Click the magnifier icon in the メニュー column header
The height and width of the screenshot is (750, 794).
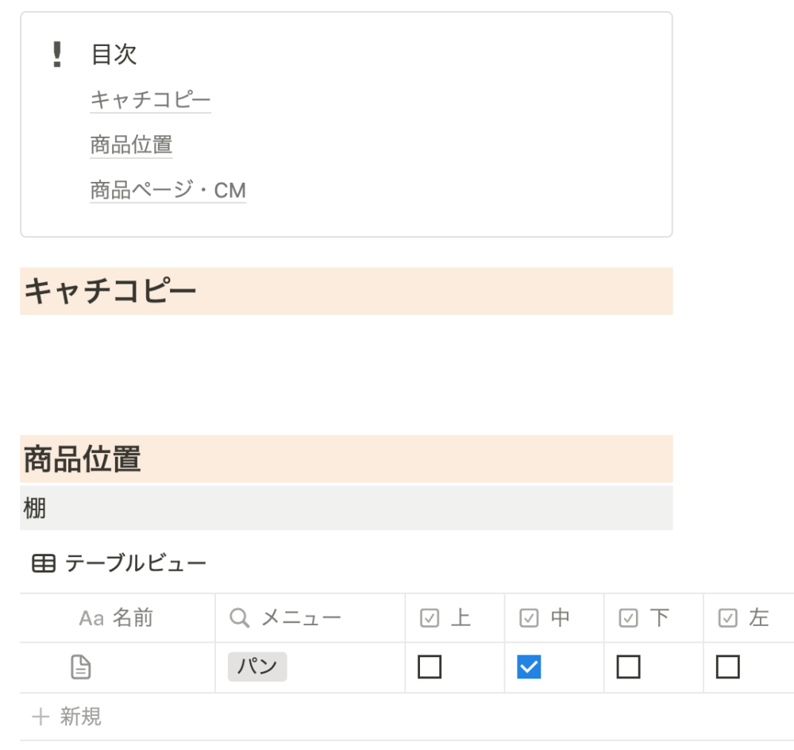click(240, 618)
